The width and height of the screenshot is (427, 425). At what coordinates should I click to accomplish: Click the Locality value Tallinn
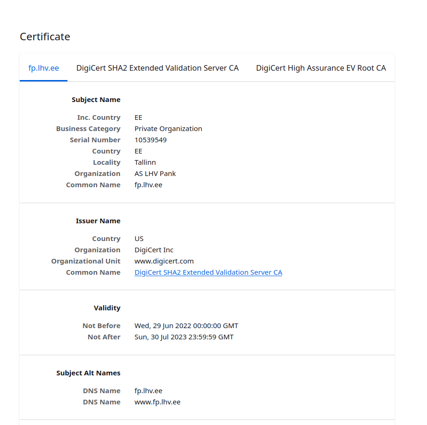click(145, 162)
